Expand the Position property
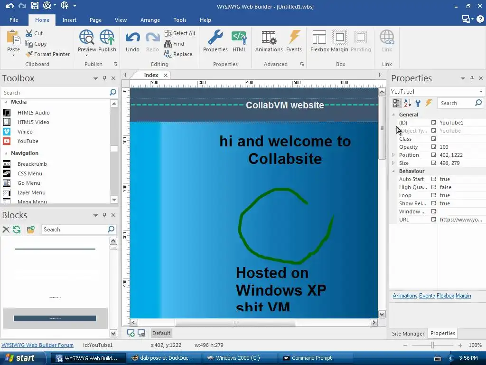Viewport: 486px width, 365px height. [x=393, y=155]
